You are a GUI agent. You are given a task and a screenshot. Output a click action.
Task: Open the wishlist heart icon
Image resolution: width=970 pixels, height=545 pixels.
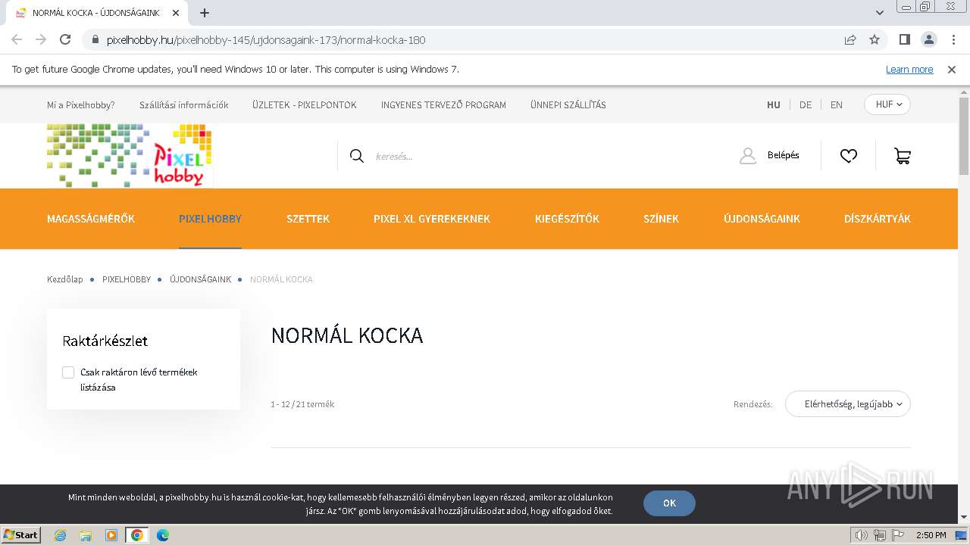(849, 156)
